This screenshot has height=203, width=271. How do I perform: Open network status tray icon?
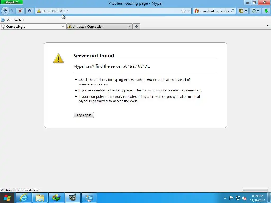pyautogui.click(x=238, y=198)
